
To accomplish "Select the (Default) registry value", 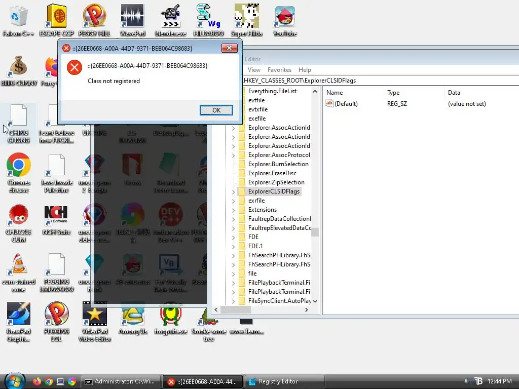I will tap(346, 103).
